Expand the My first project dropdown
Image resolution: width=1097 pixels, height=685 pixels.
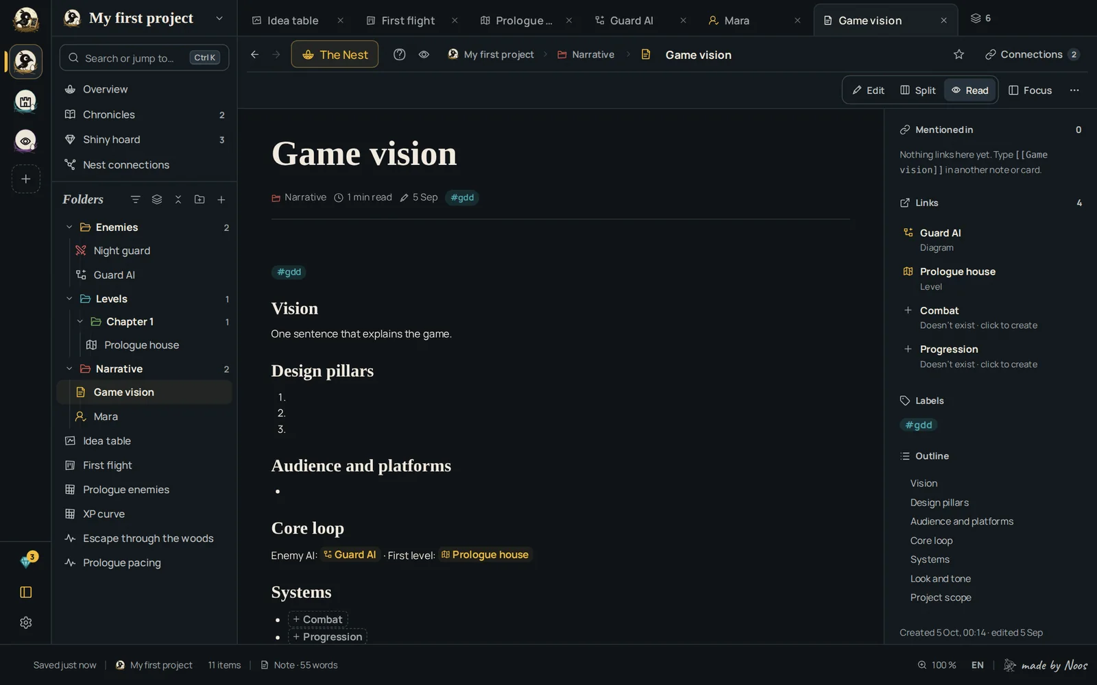pos(219,18)
